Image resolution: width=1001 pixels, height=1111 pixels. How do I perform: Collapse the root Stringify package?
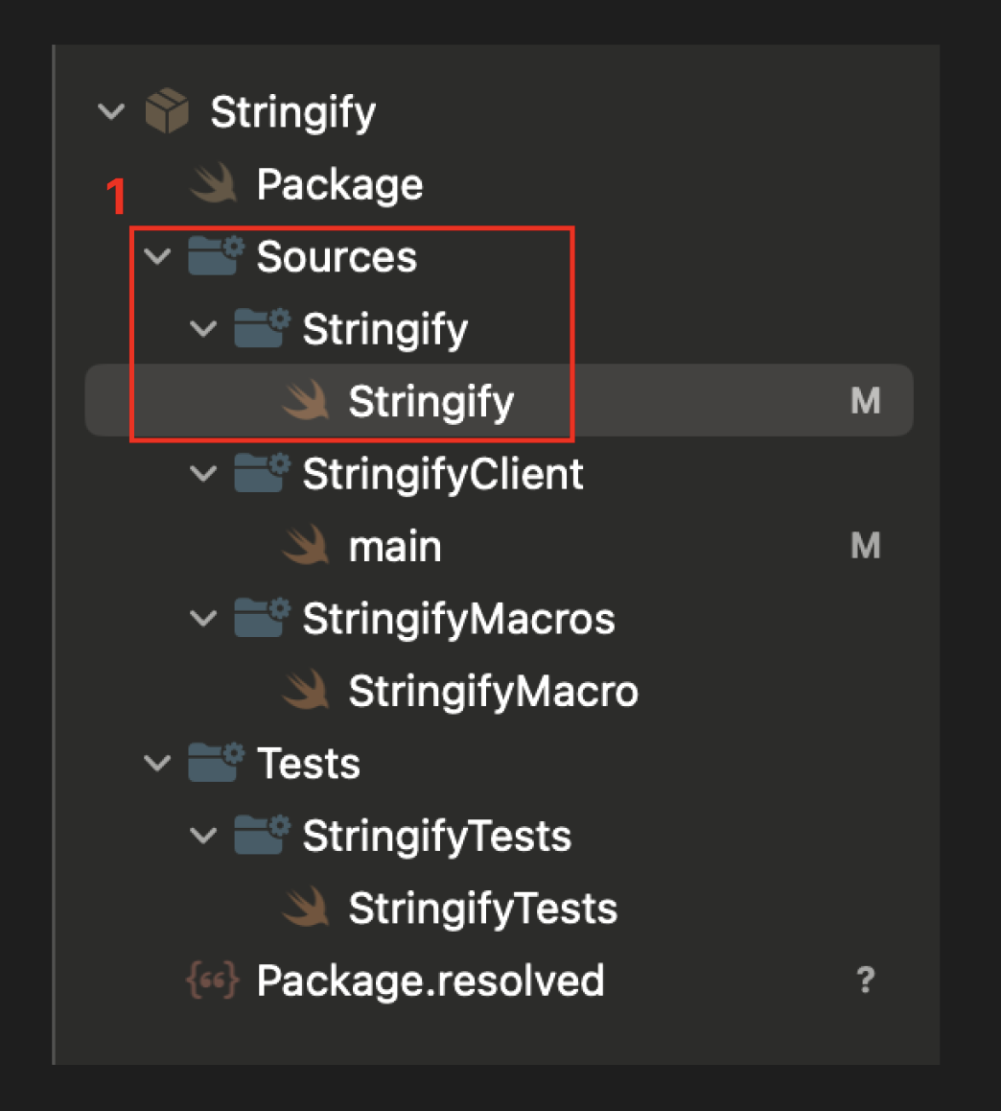click(112, 112)
